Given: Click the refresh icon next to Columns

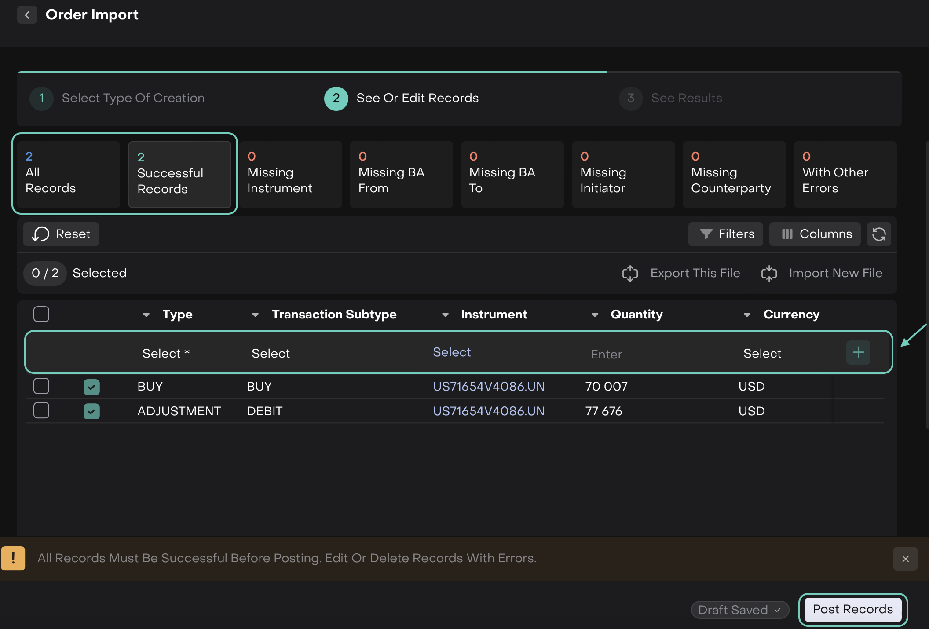Looking at the screenshot, I should 878,234.
